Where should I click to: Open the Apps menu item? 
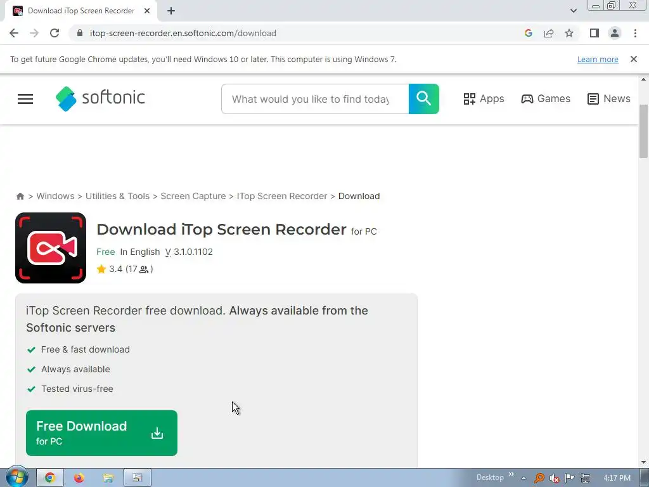[484, 99]
